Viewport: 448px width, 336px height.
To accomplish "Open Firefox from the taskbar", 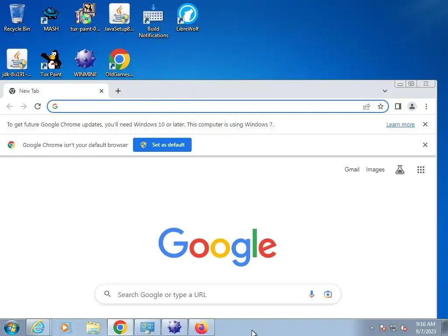I will pyautogui.click(x=202, y=327).
